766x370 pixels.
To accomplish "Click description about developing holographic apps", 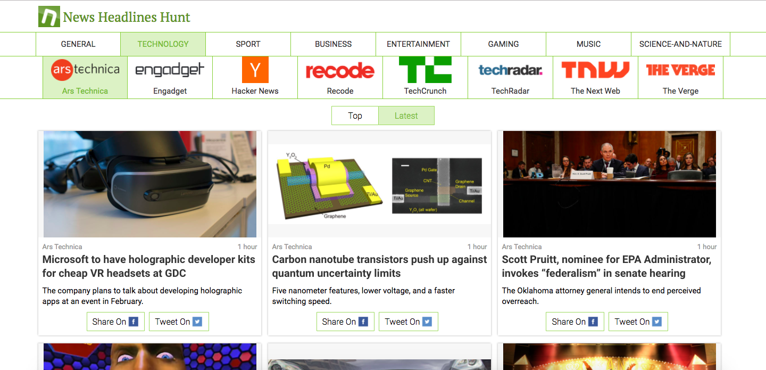I will pyautogui.click(x=142, y=296).
